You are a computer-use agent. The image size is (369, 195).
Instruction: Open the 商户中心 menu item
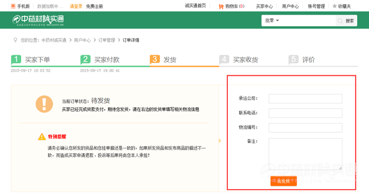pyautogui.click(x=290, y=6)
